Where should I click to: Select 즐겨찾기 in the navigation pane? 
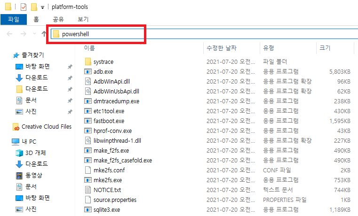click(x=32, y=55)
